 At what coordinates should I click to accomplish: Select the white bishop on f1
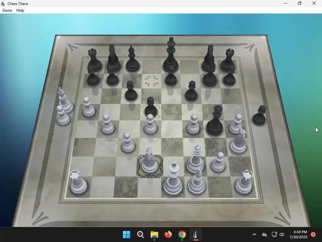pos(197,182)
